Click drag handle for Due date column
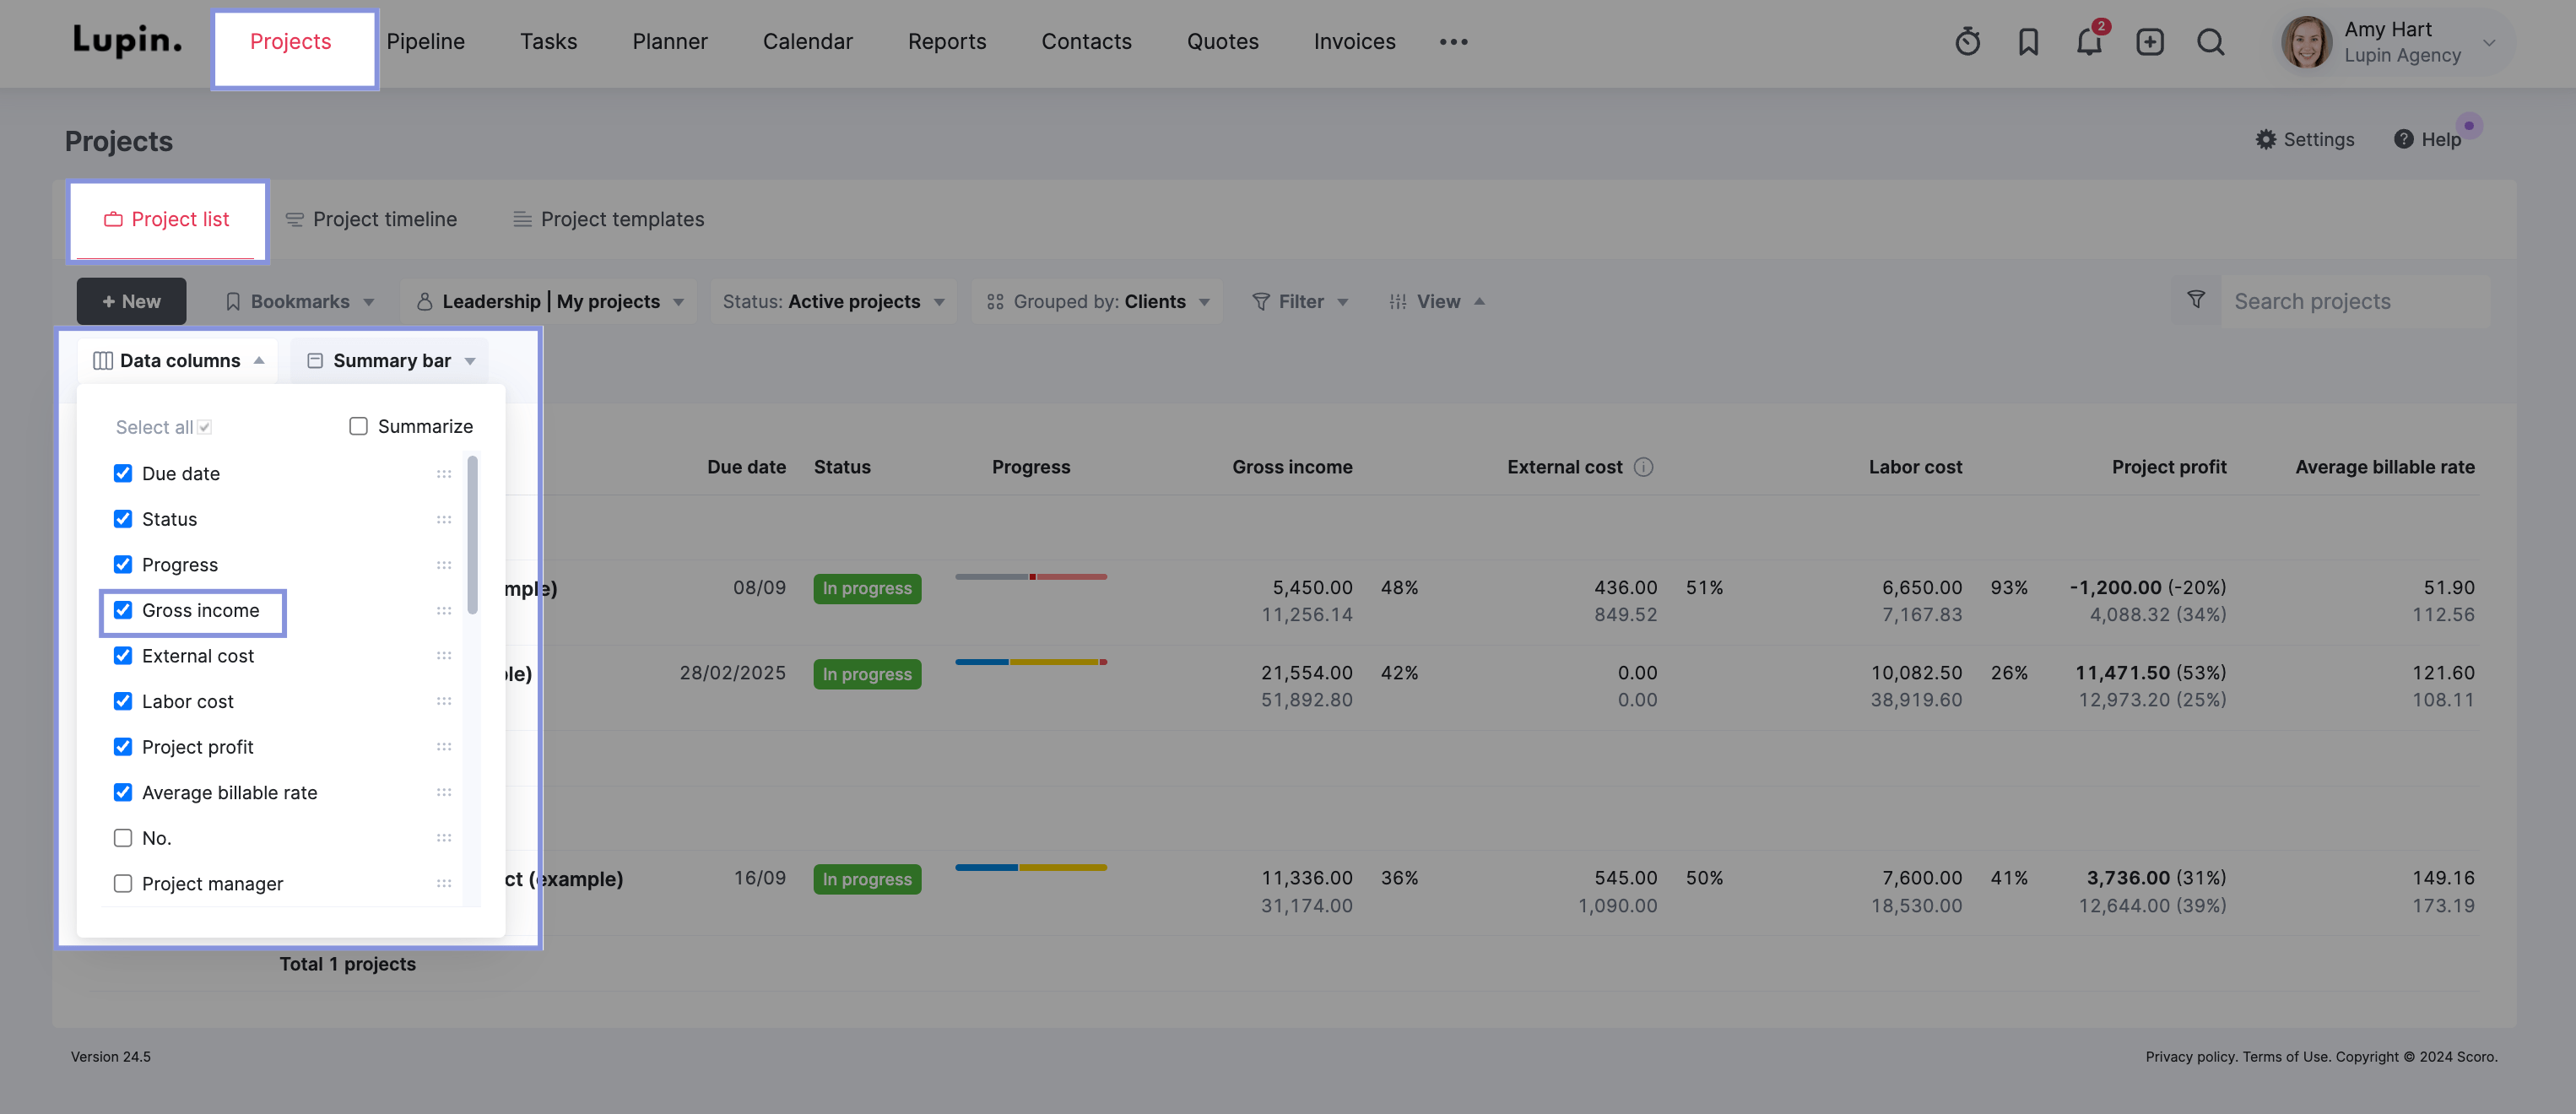 (x=444, y=474)
